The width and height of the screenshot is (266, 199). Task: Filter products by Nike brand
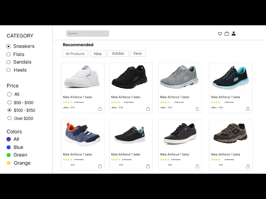click(98, 54)
